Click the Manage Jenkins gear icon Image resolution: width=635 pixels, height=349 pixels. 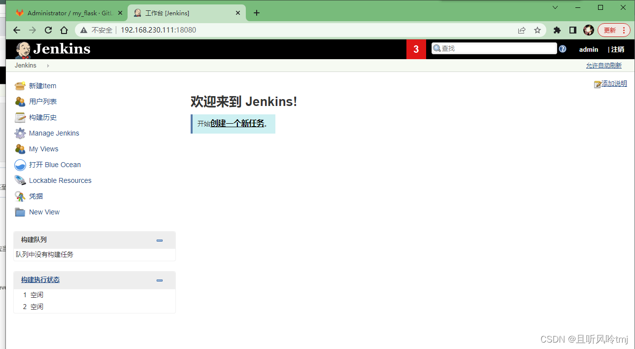coord(20,133)
